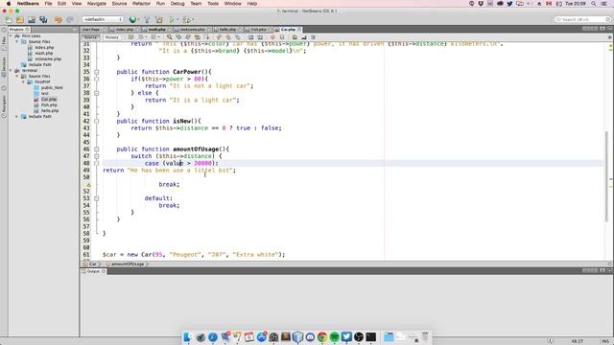Click the Spotlight search icon in menu bar
The height and width of the screenshot is (345, 614).
(x=594, y=4)
